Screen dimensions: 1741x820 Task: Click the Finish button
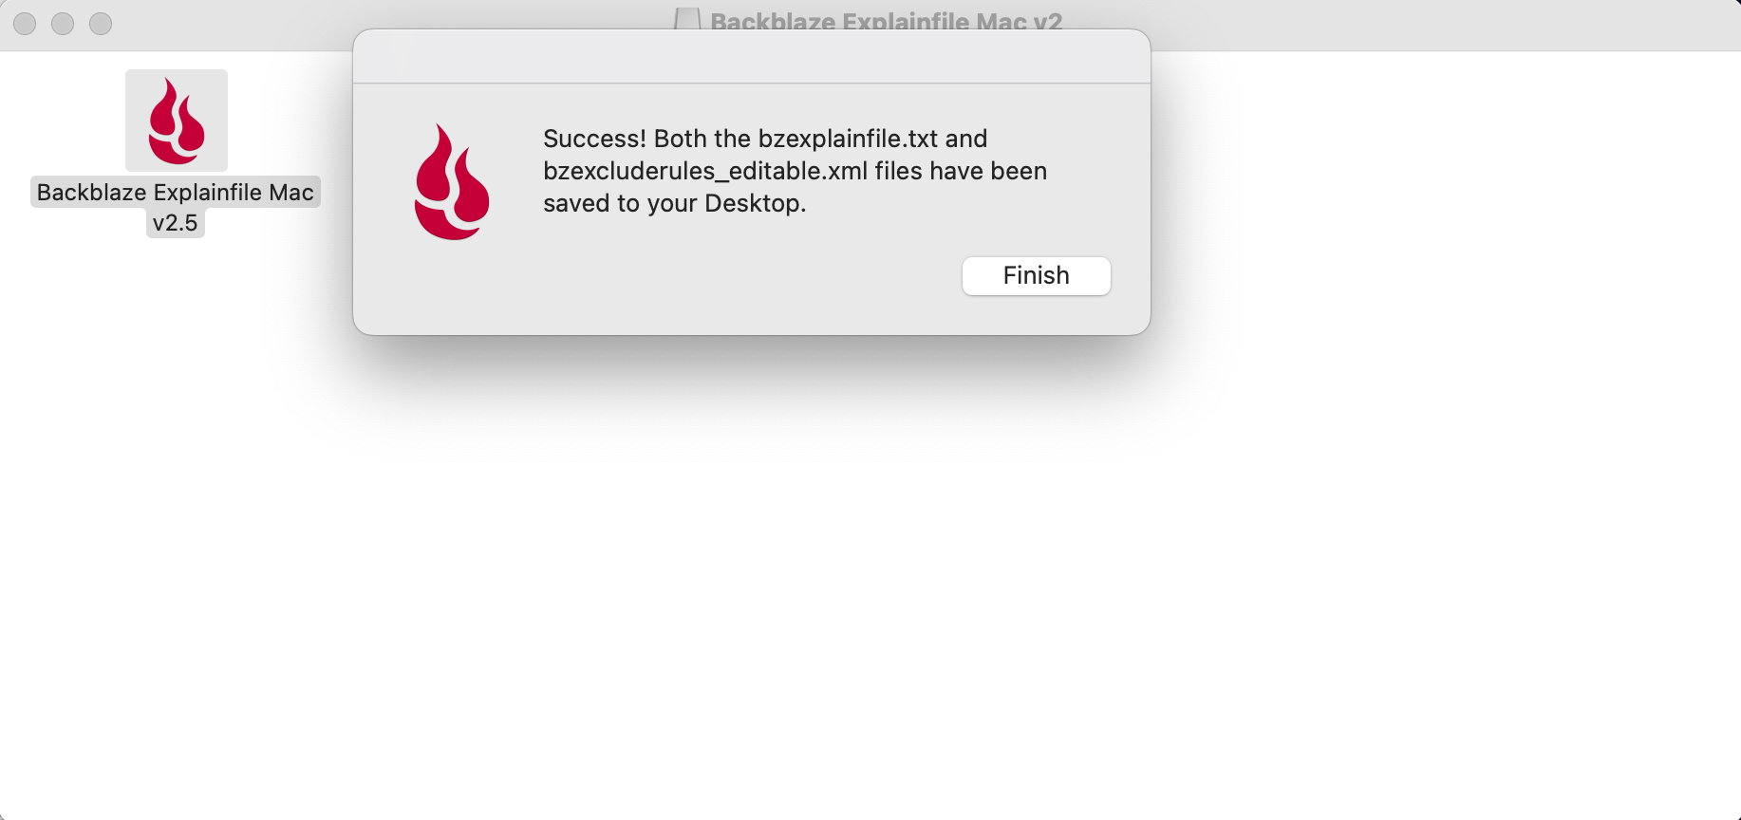click(1036, 276)
